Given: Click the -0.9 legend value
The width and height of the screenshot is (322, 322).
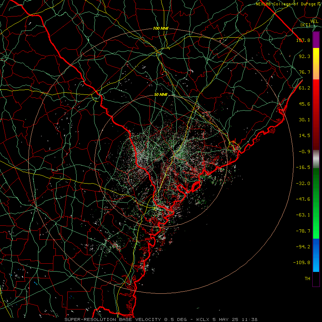Looking at the screenshot, I should click(x=304, y=152).
